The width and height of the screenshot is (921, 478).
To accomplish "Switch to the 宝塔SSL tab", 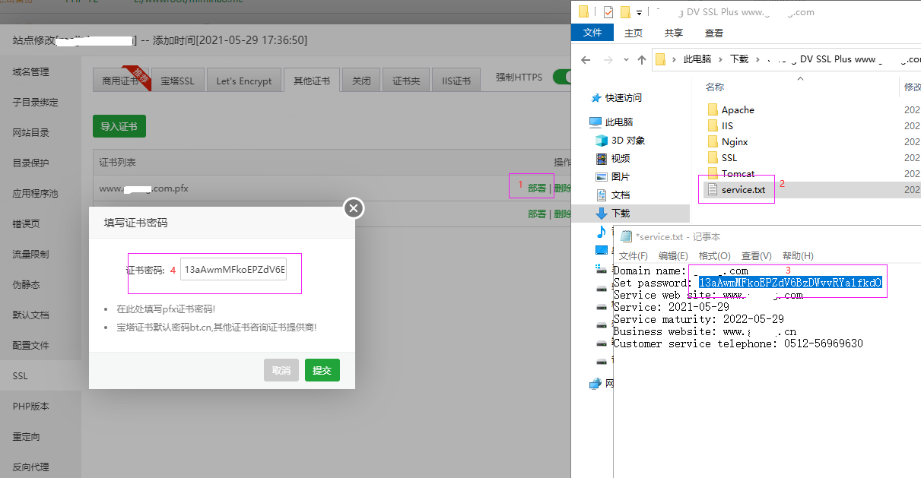I will [x=178, y=81].
